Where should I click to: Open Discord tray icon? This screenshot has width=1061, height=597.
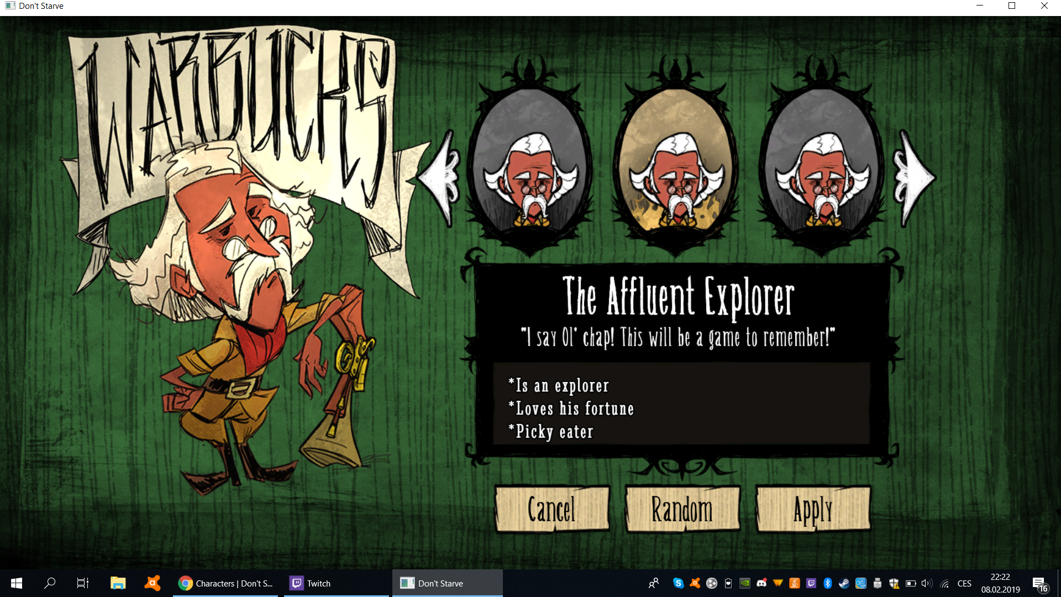(761, 583)
